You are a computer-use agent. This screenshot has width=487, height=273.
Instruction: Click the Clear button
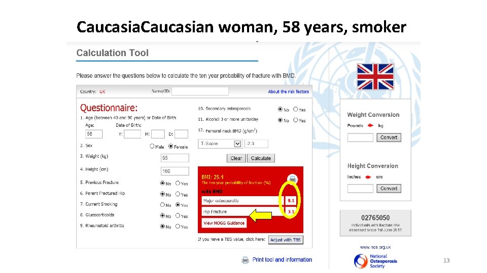pyautogui.click(x=236, y=158)
